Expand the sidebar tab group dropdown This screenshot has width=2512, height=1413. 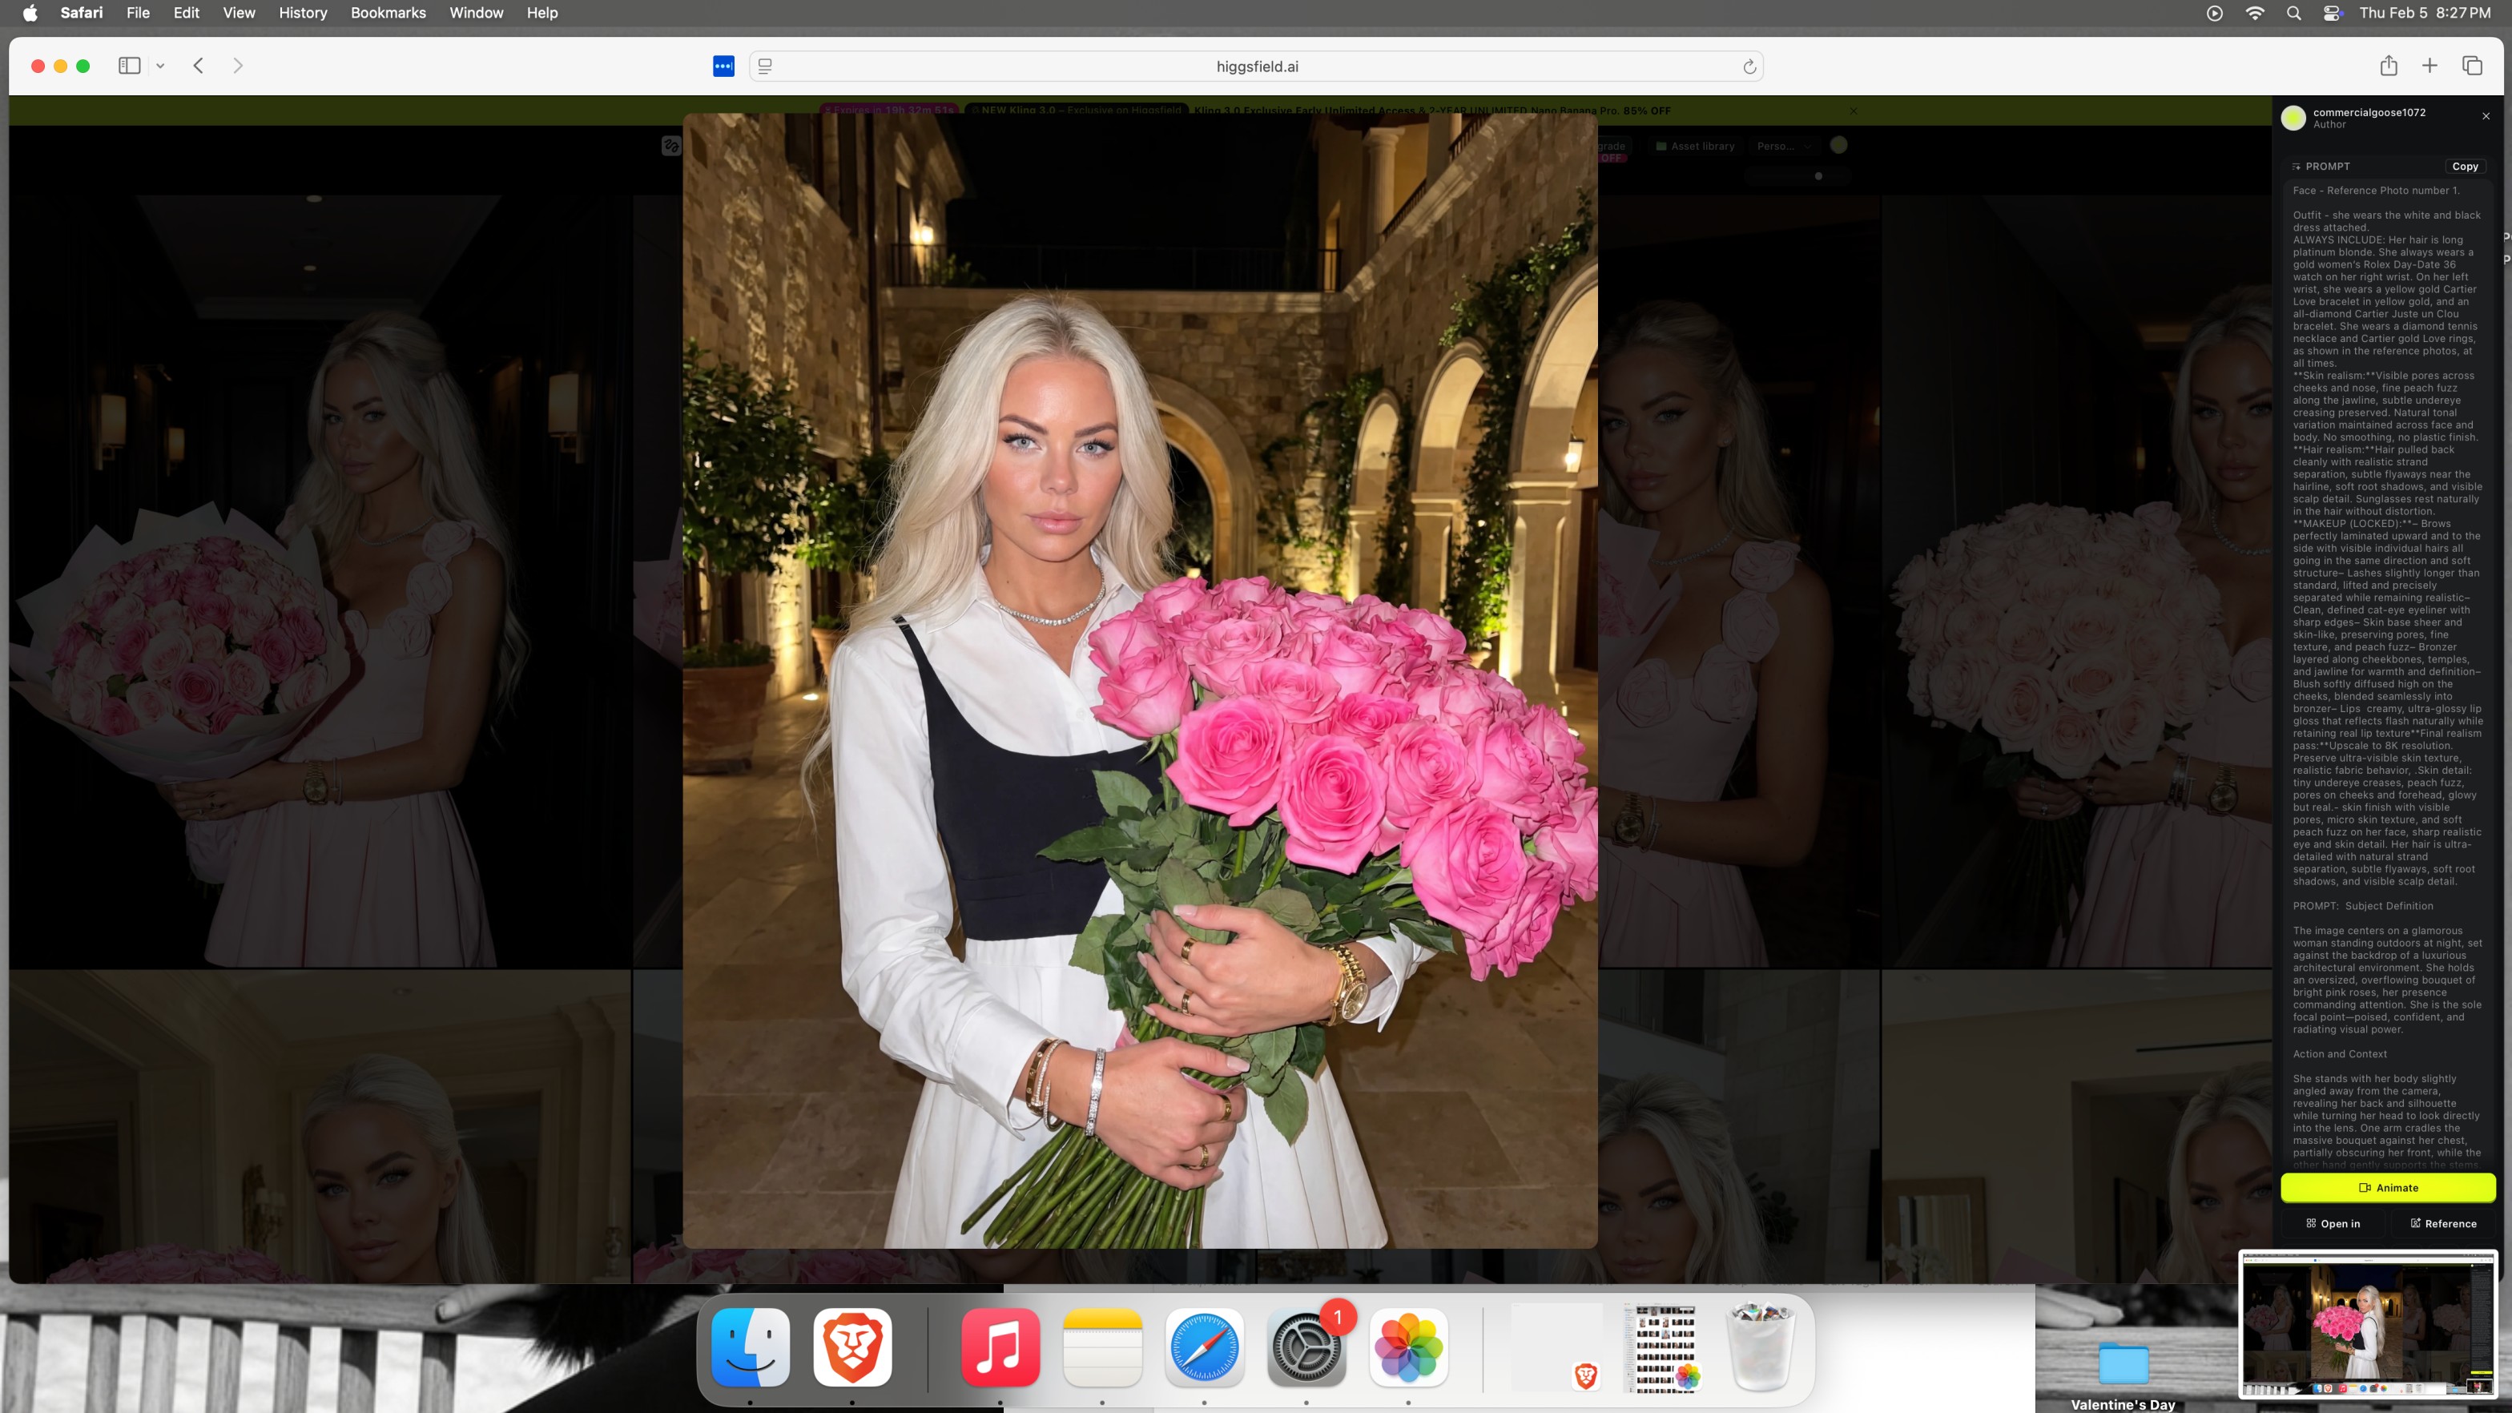click(160, 66)
